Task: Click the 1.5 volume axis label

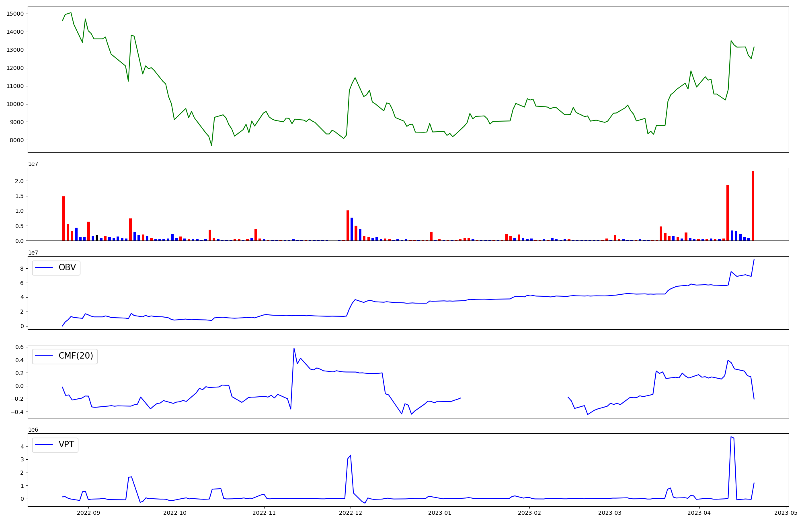Action: (20, 196)
